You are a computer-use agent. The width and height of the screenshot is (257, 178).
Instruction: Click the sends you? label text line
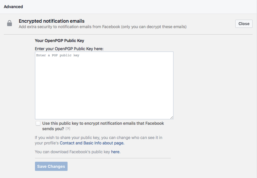point(53,129)
